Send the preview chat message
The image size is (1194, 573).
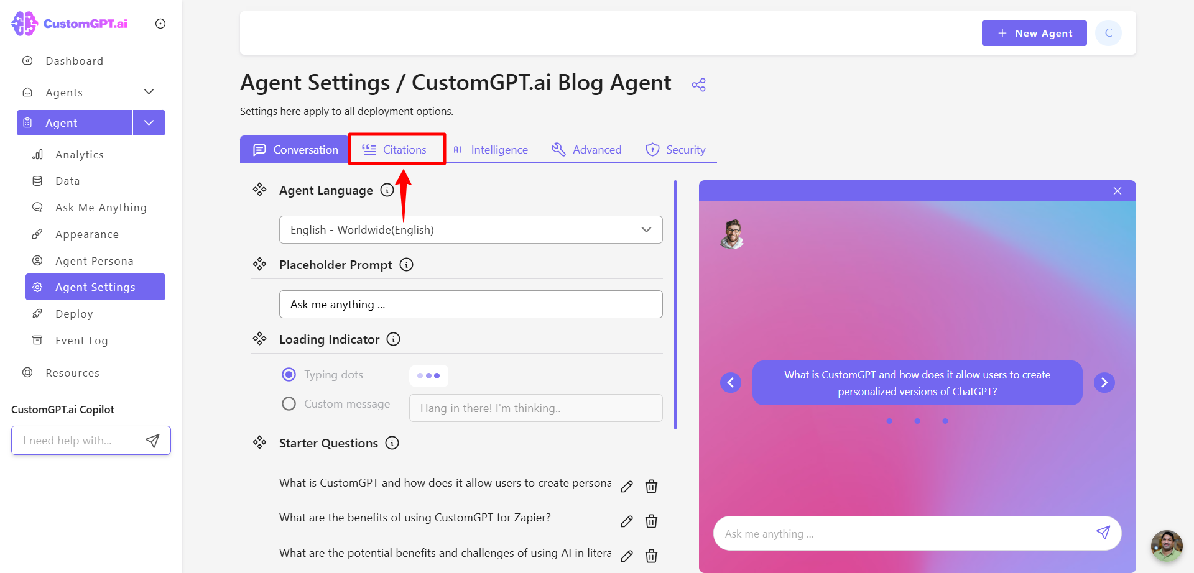tap(1103, 533)
